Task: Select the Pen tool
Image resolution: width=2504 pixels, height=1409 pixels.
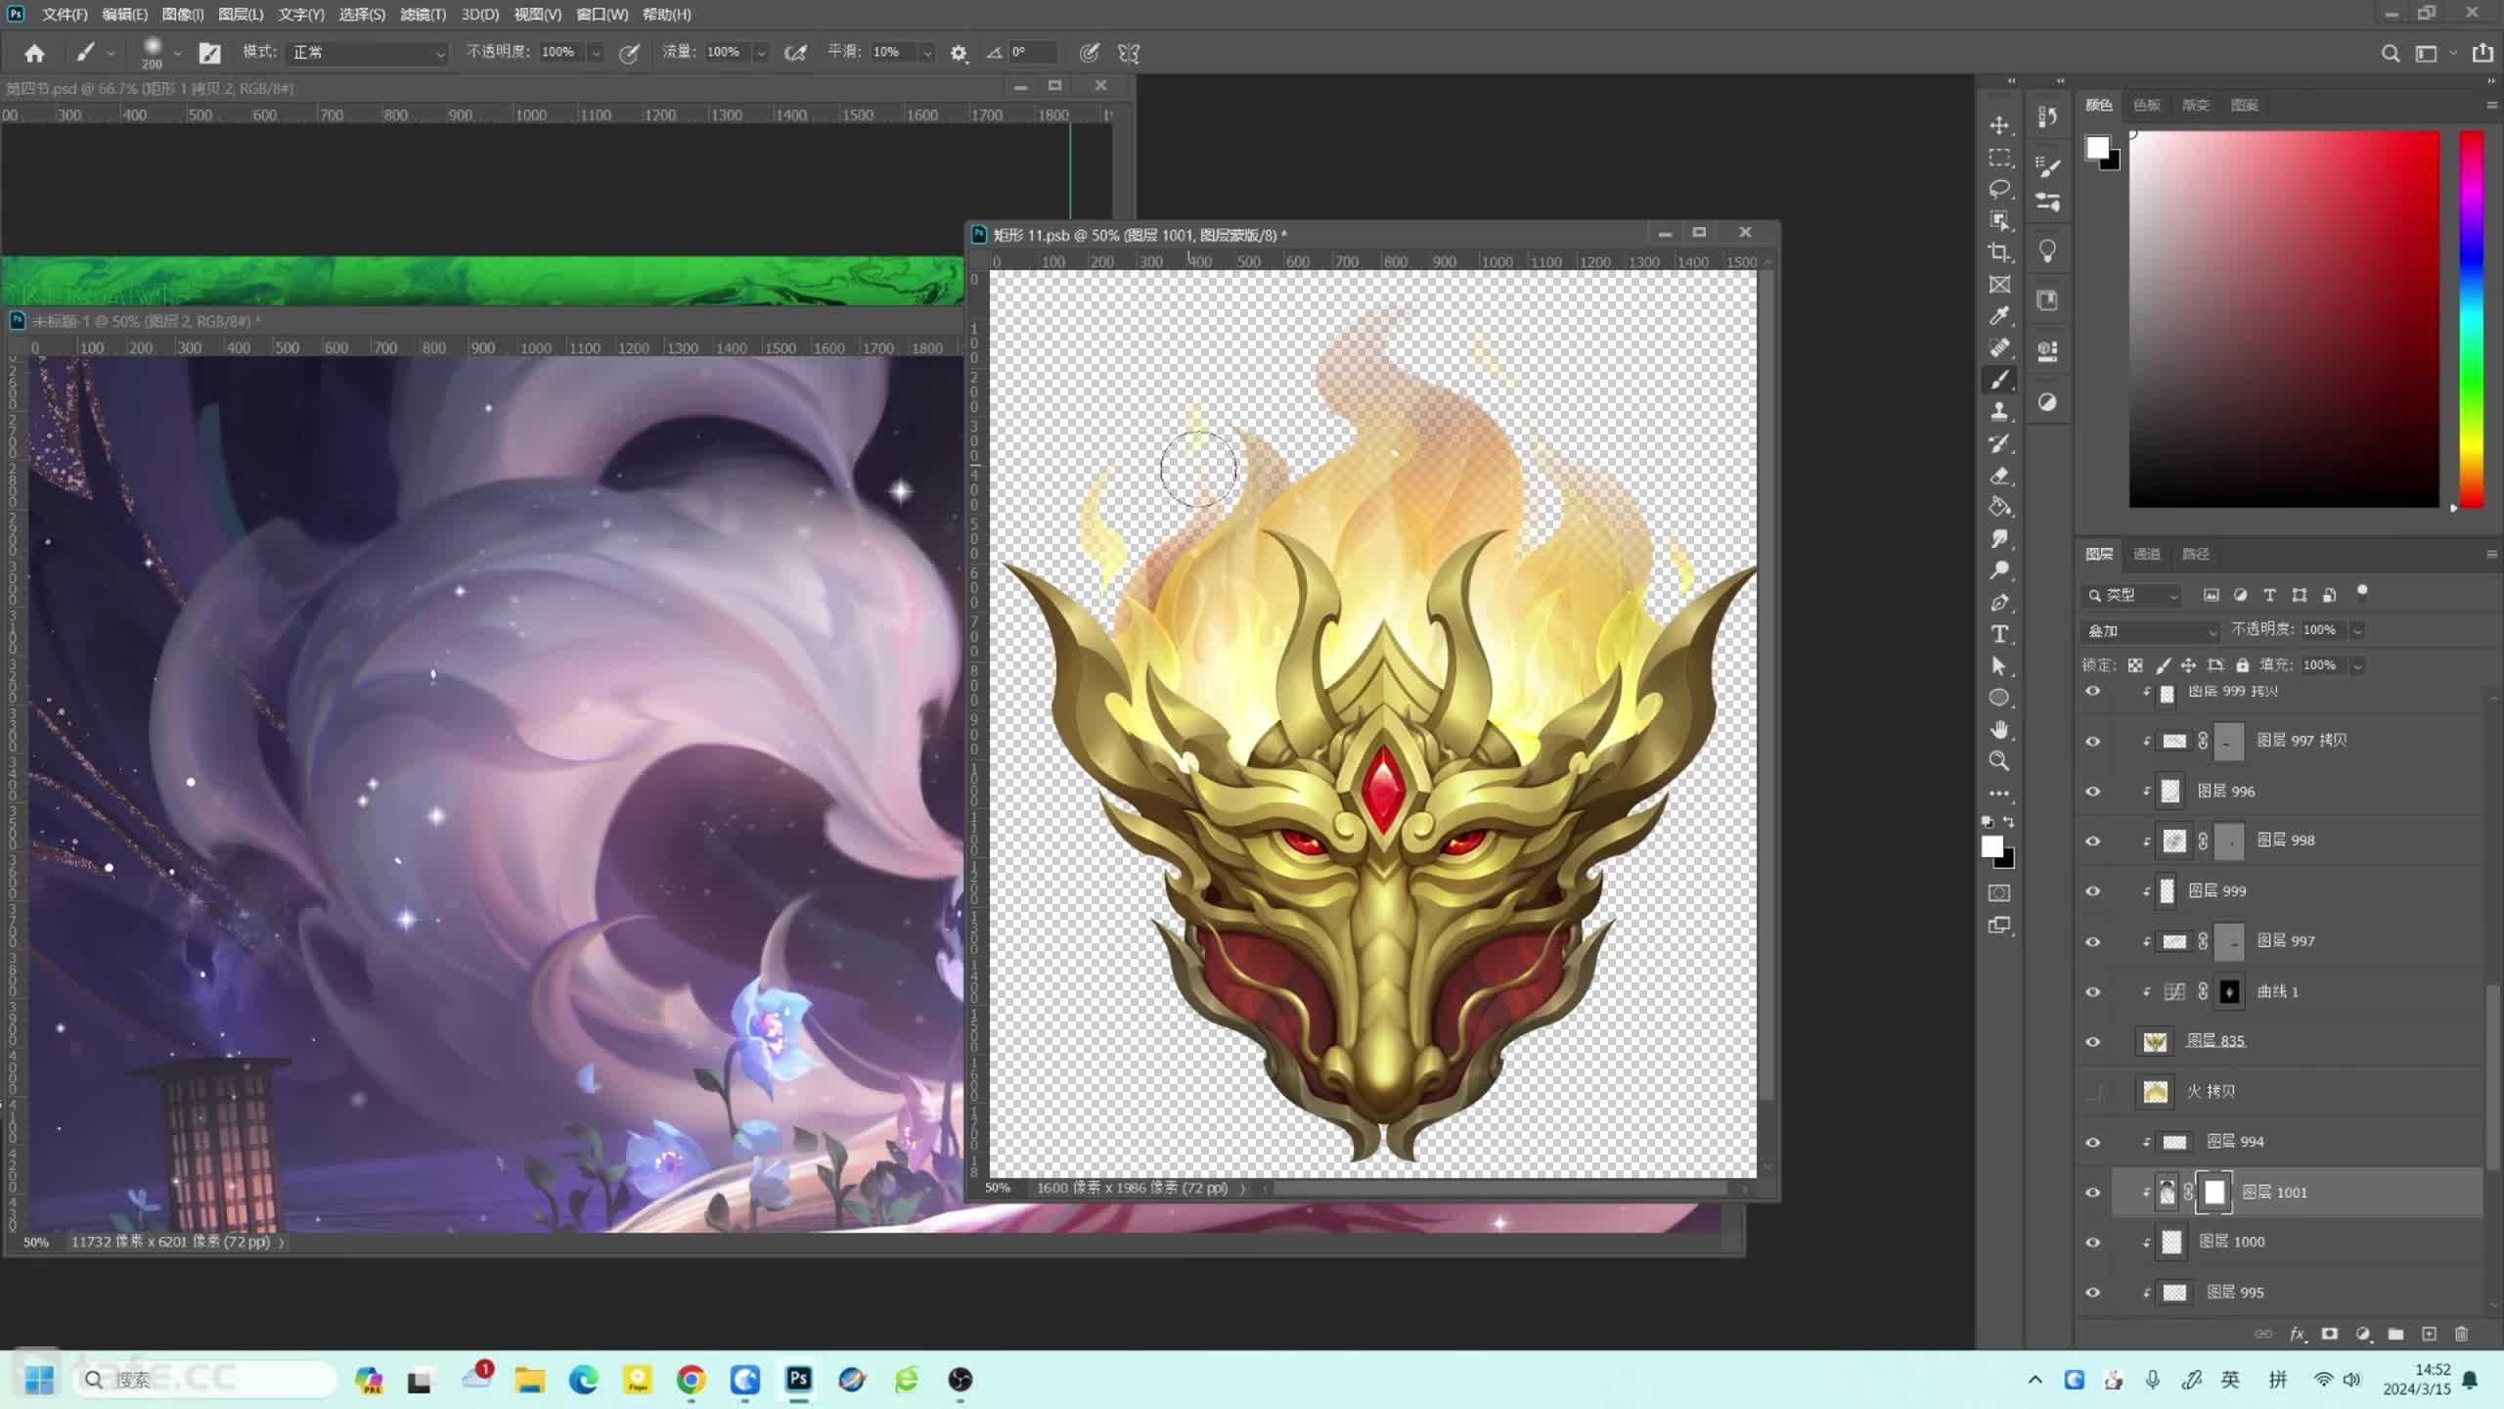Action: click(x=1999, y=603)
